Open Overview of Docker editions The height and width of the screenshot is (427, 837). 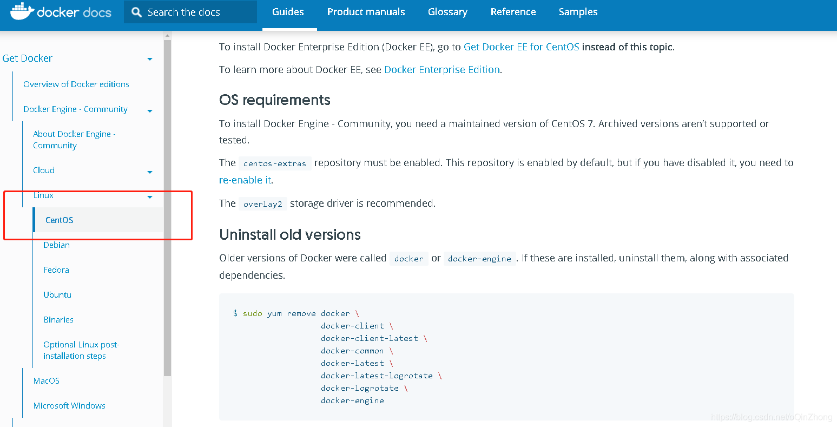point(76,84)
